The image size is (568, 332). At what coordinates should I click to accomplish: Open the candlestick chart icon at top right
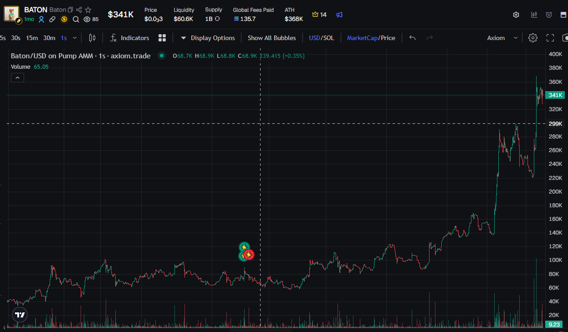tap(534, 15)
